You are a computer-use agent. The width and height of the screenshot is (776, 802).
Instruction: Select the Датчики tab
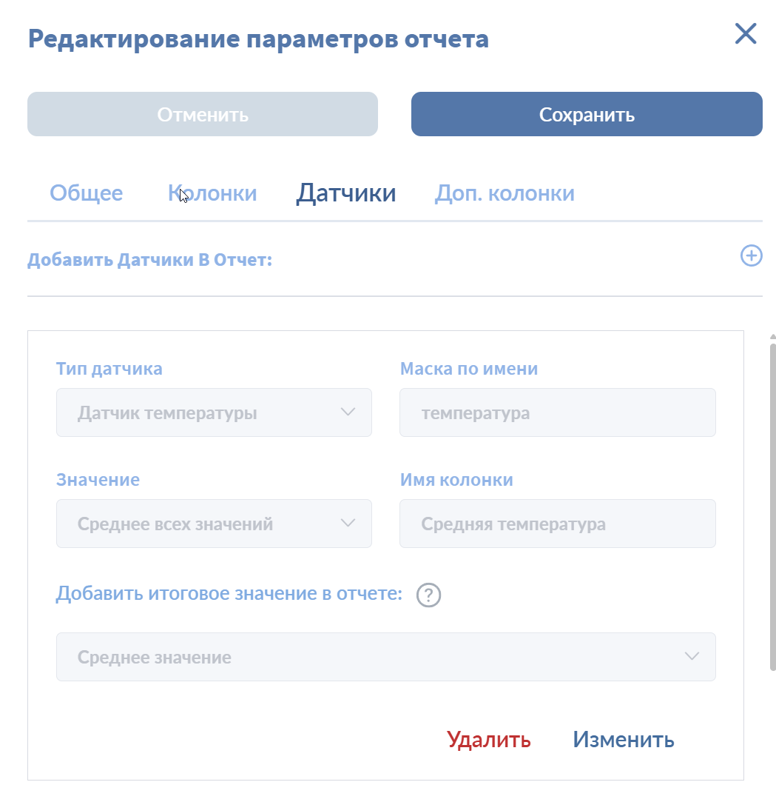[346, 193]
